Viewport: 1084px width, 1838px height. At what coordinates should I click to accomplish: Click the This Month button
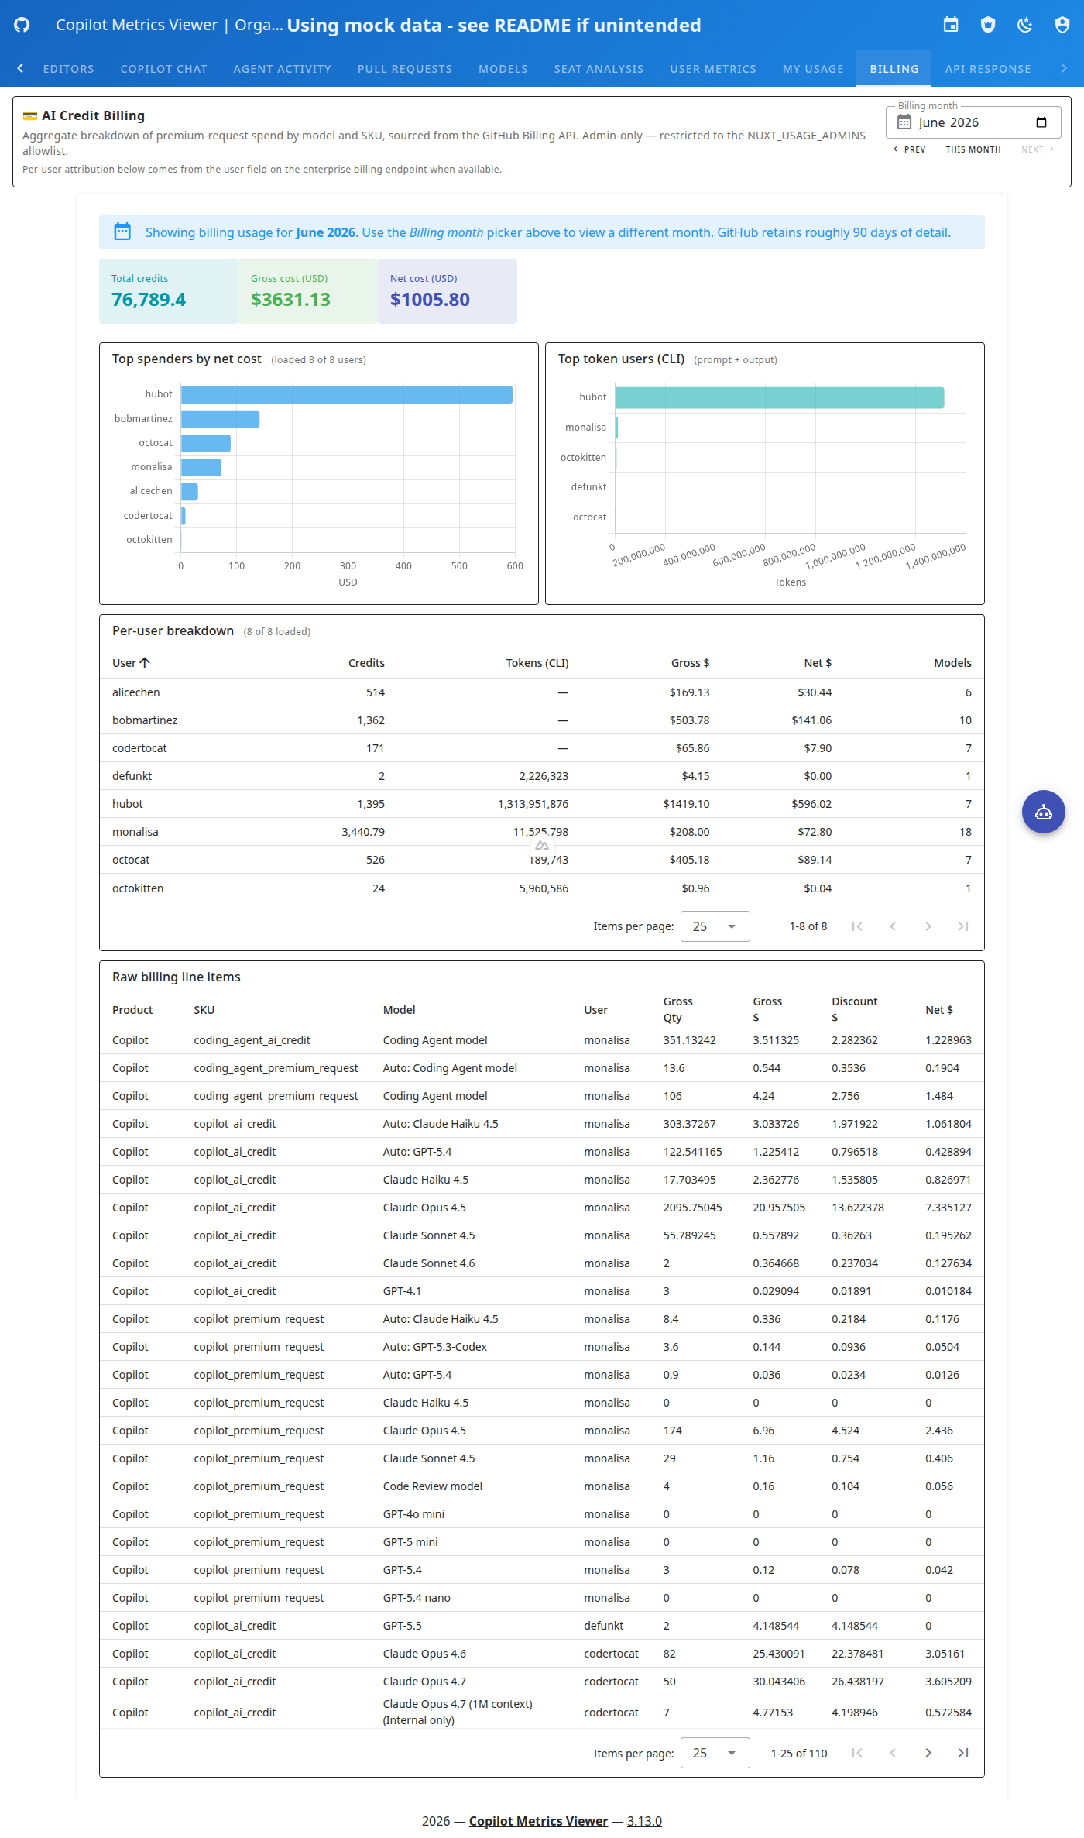click(973, 149)
